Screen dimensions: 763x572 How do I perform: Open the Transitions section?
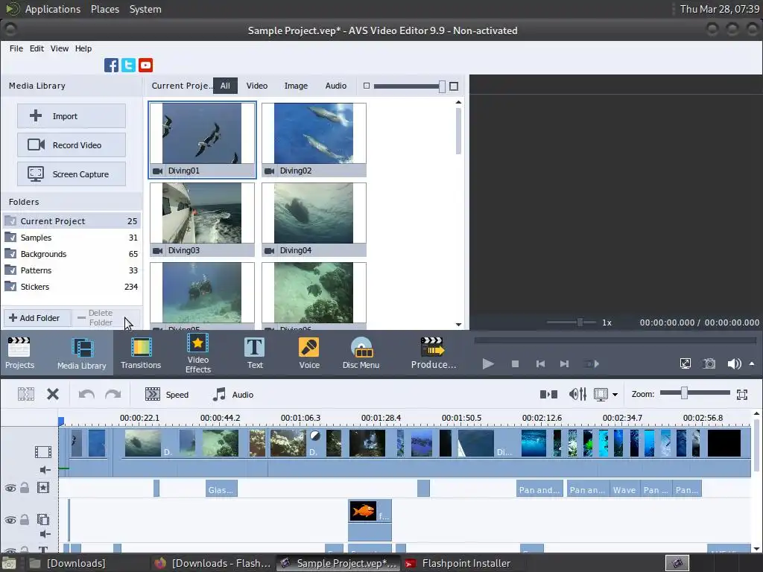click(141, 353)
